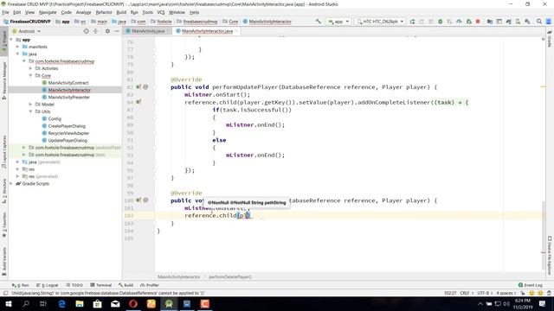Click the MainActivityInteractor breadcrumb at editor bottom

[179, 277]
